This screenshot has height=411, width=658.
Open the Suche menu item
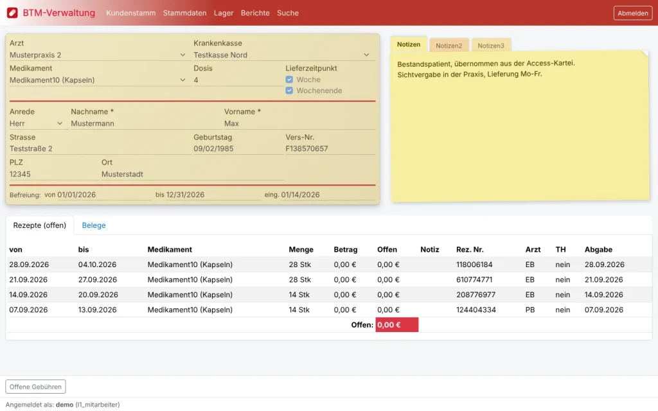(x=288, y=13)
